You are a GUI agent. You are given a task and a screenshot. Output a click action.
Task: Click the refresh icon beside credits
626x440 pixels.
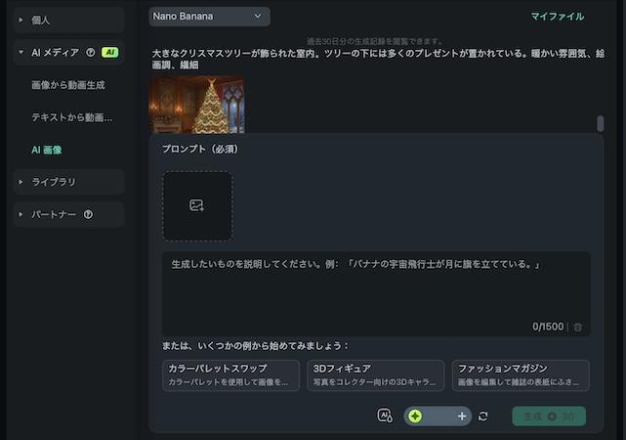coord(482,417)
